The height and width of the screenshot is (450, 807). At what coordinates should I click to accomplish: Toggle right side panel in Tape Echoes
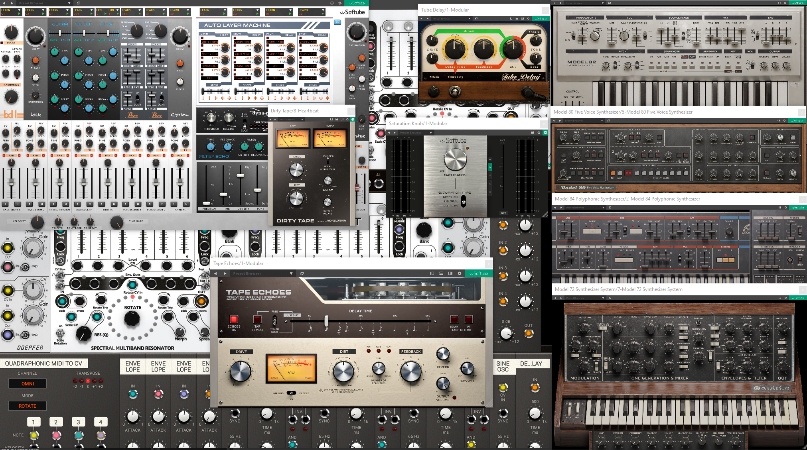click(x=450, y=273)
